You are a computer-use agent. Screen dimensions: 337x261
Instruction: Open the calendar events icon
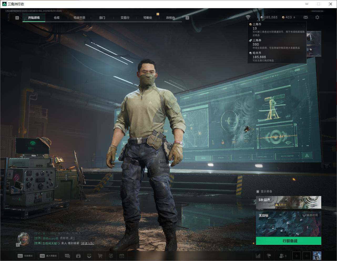pos(121,256)
